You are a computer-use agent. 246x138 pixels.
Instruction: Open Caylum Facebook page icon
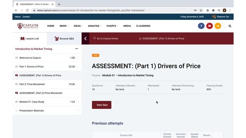coord(201,26)
